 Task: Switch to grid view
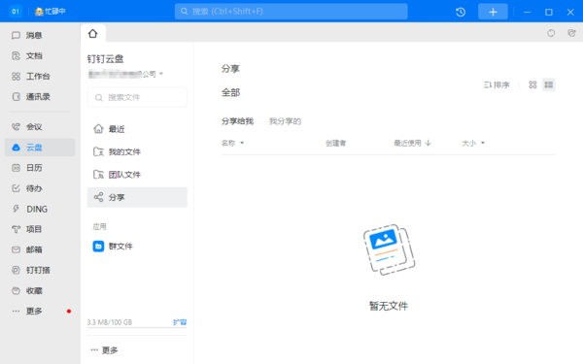(x=532, y=84)
